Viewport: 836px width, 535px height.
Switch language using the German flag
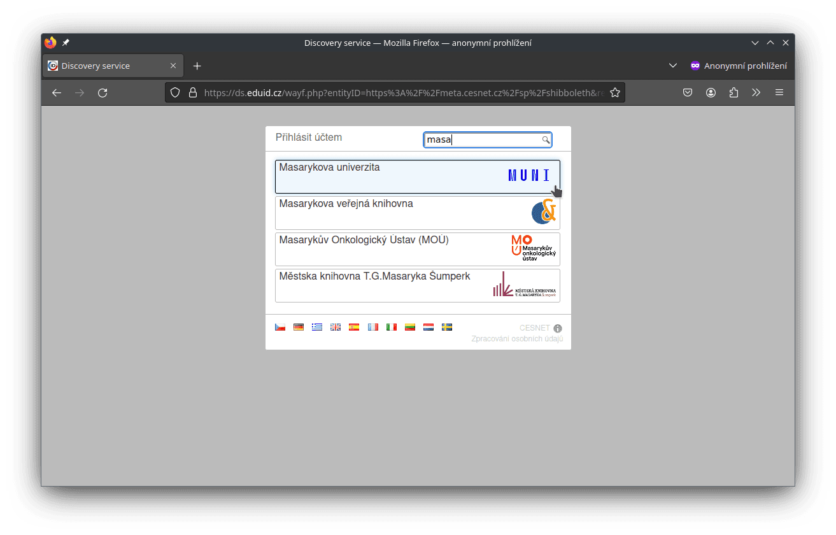pos(299,327)
